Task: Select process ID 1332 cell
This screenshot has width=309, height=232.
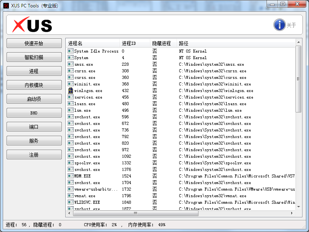Action: [x=127, y=163]
